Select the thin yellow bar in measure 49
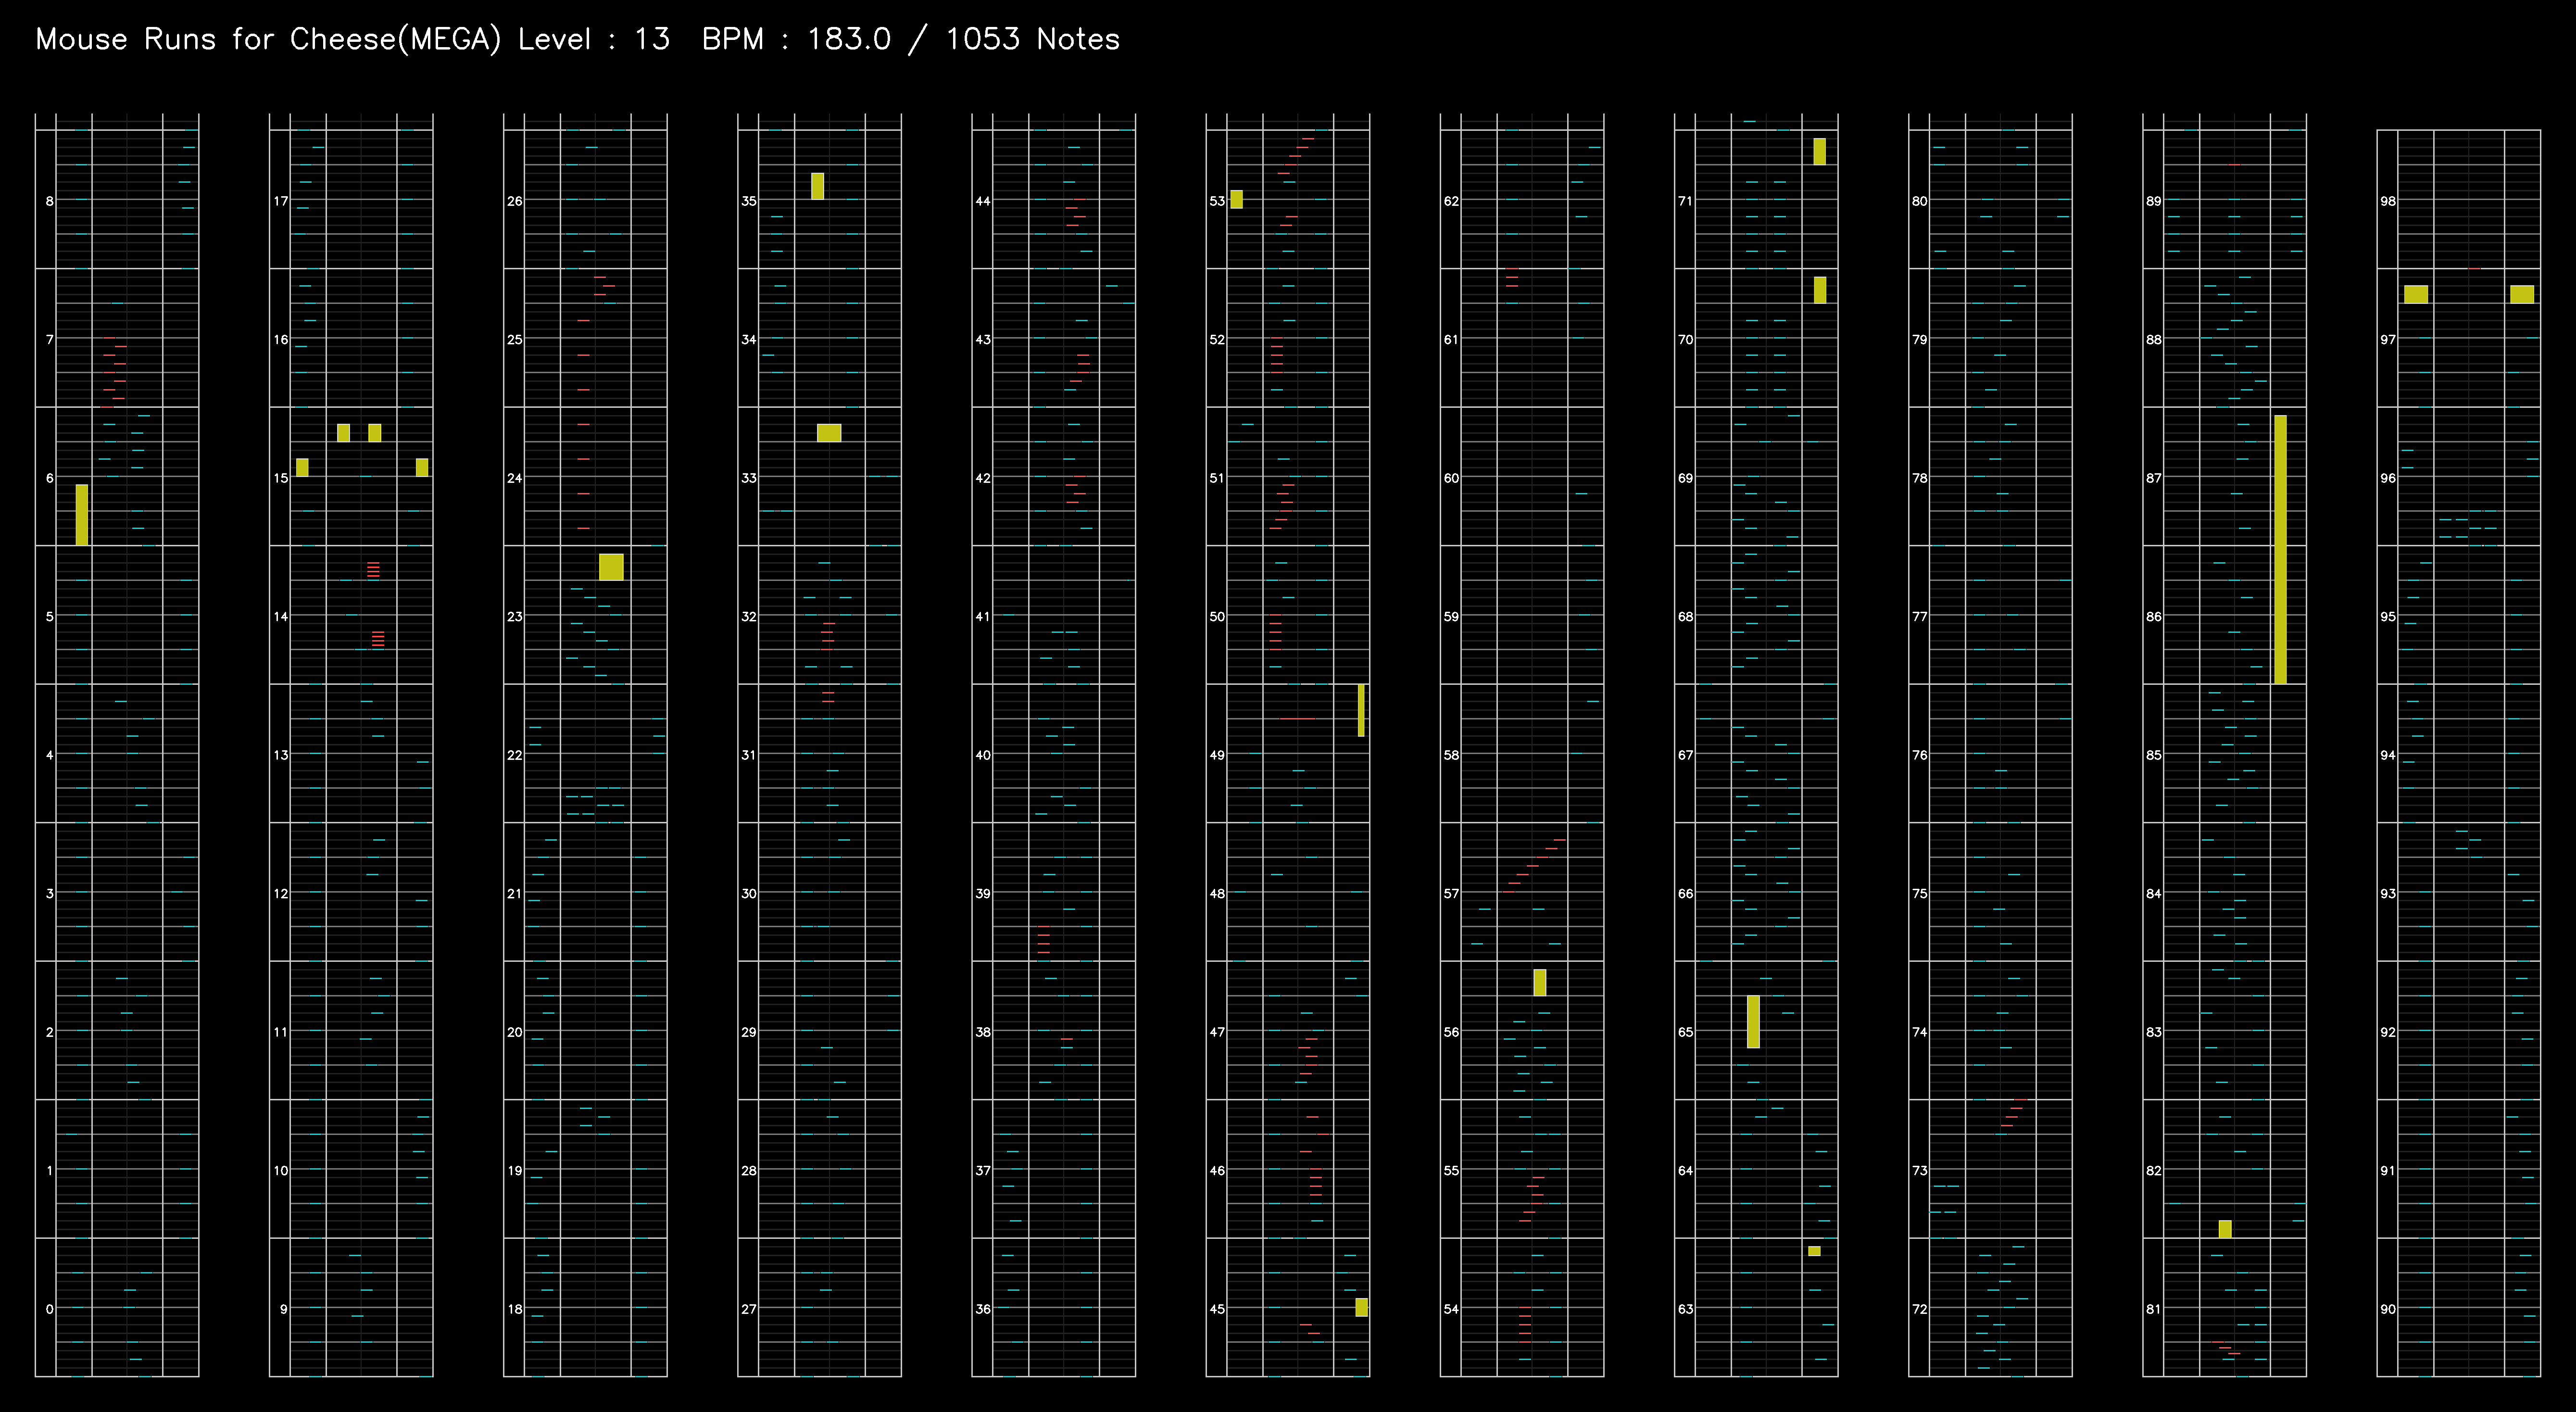This screenshot has width=2576, height=1412. click(x=1361, y=710)
